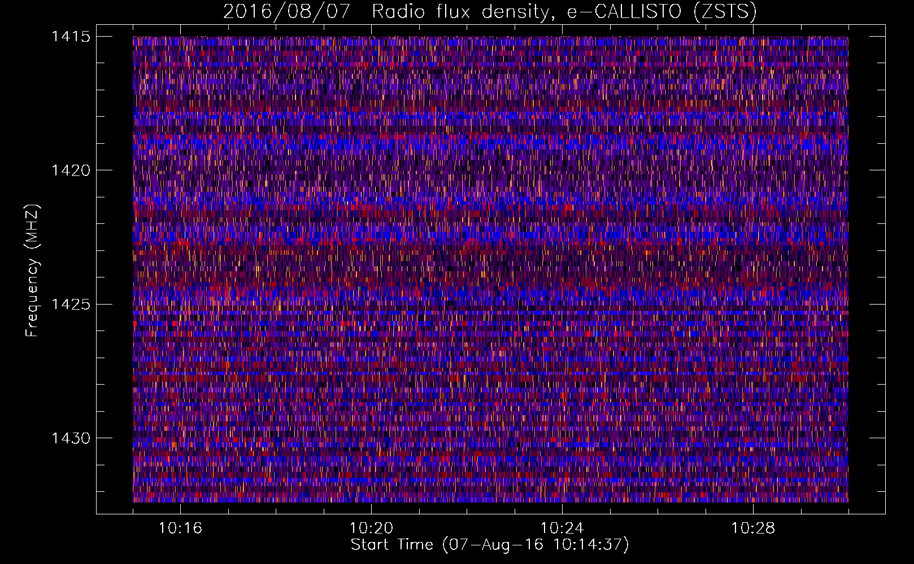Click the 'Start Time (07-Aug-16 10:14:37)' caption
The image size is (914, 564).
tap(490, 545)
